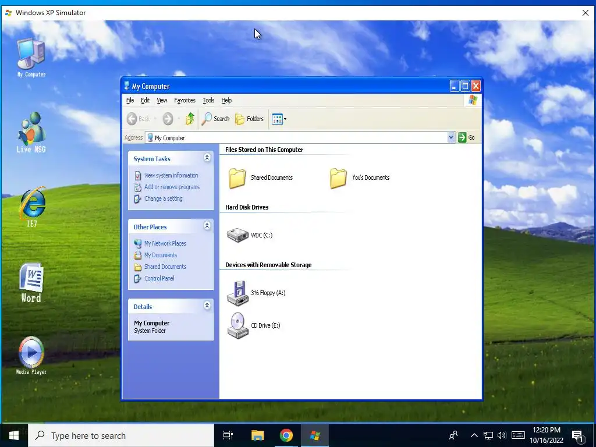This screenshot has height=447, width=596.
Task: Open the notification center icon
Action: [x=578, y=435]
